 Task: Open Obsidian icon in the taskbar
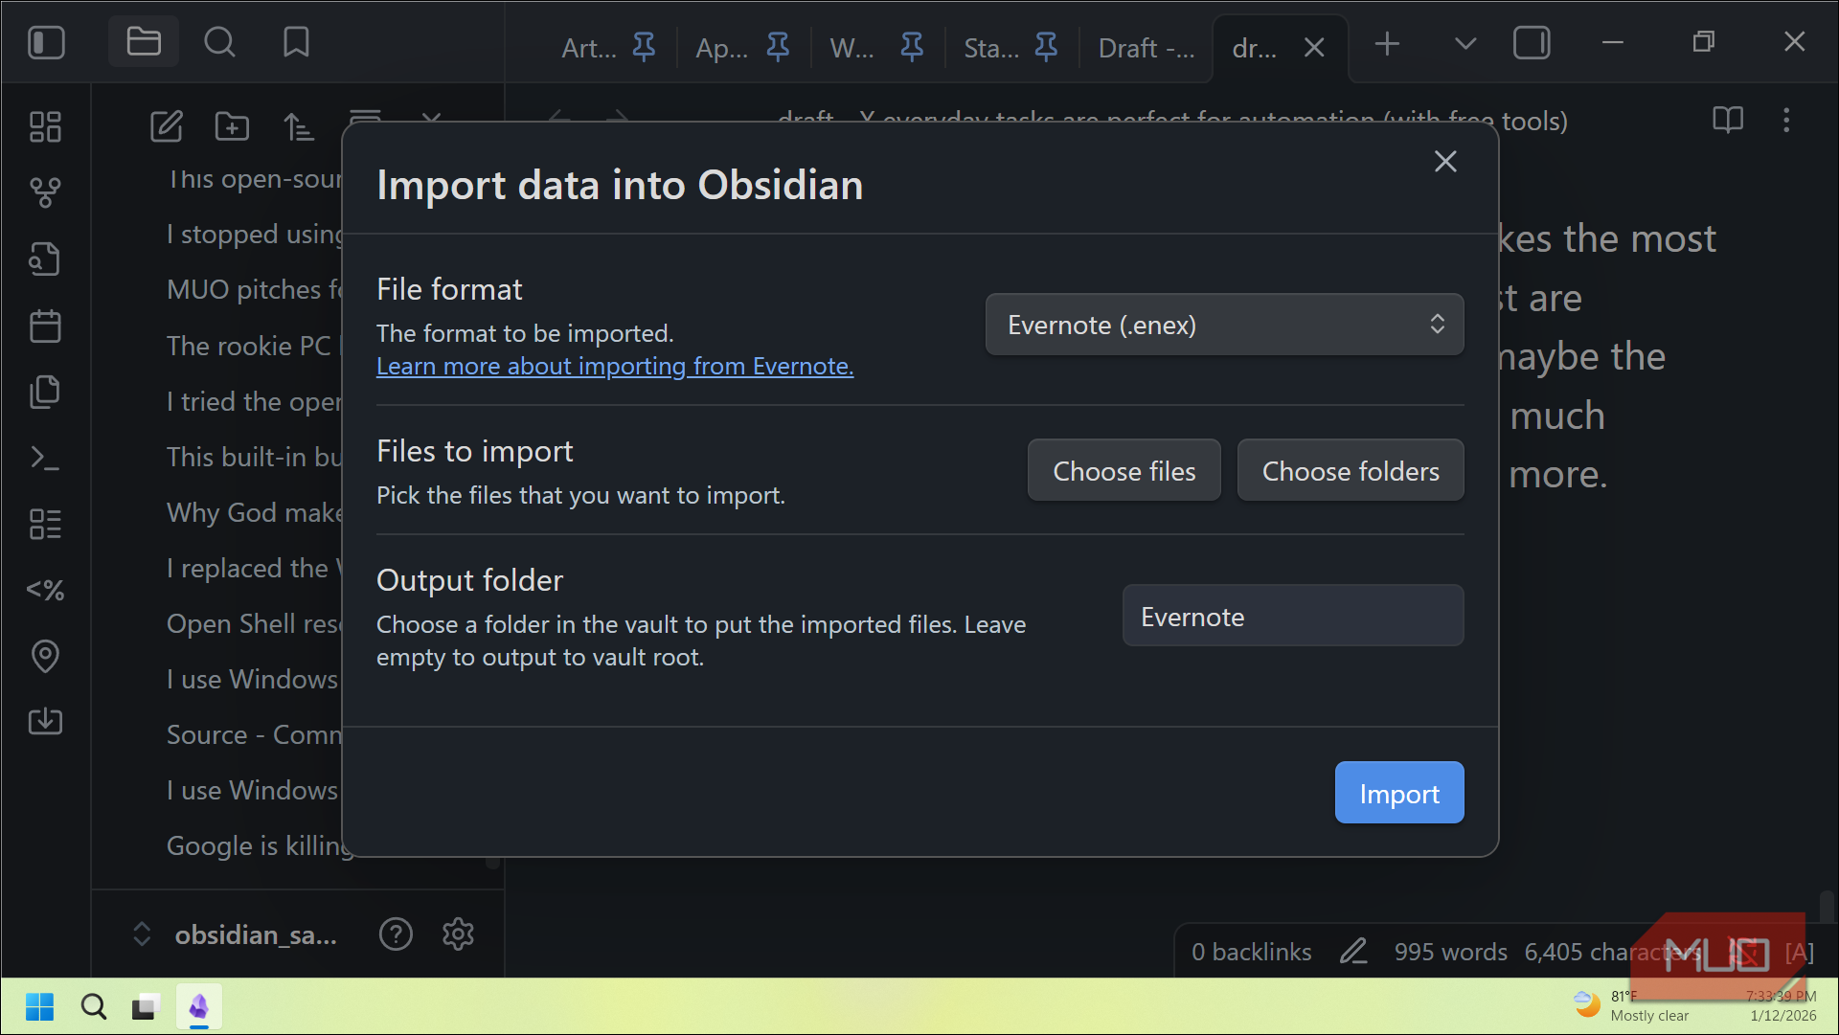pyautogui.click(x=198, y=1007)
